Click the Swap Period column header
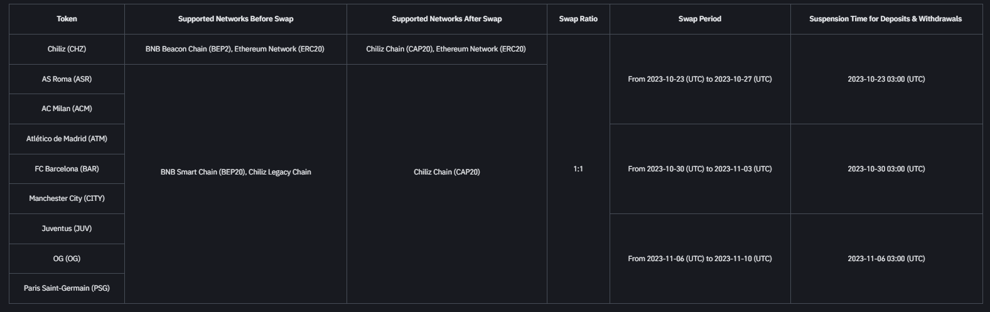Screen dimensions: 990x312 (699, 19)
